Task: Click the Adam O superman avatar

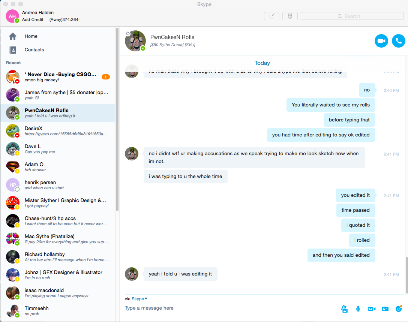Action: (13, 167)
